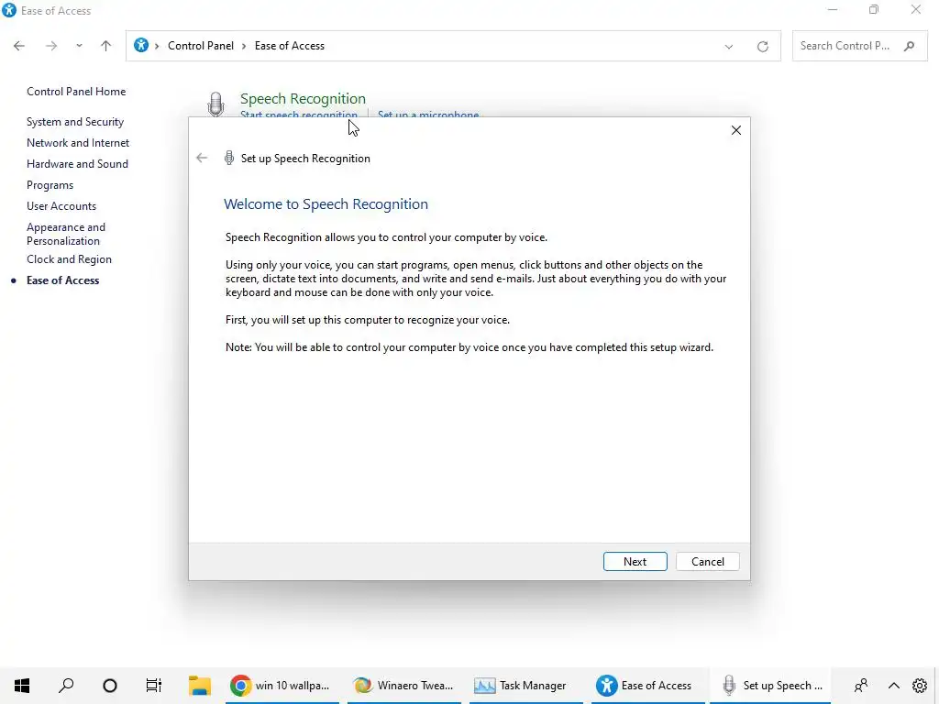Cancel the Speech Recognition setup wizard
This screenshot has width=939, height=704.
[707, 562]
